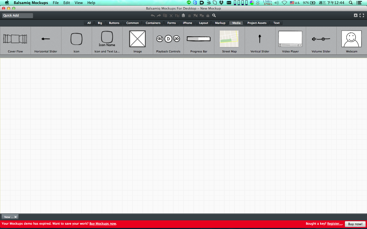Switch to the iPhone category
This screenshot has height=229, width=367.
[188, 23]
